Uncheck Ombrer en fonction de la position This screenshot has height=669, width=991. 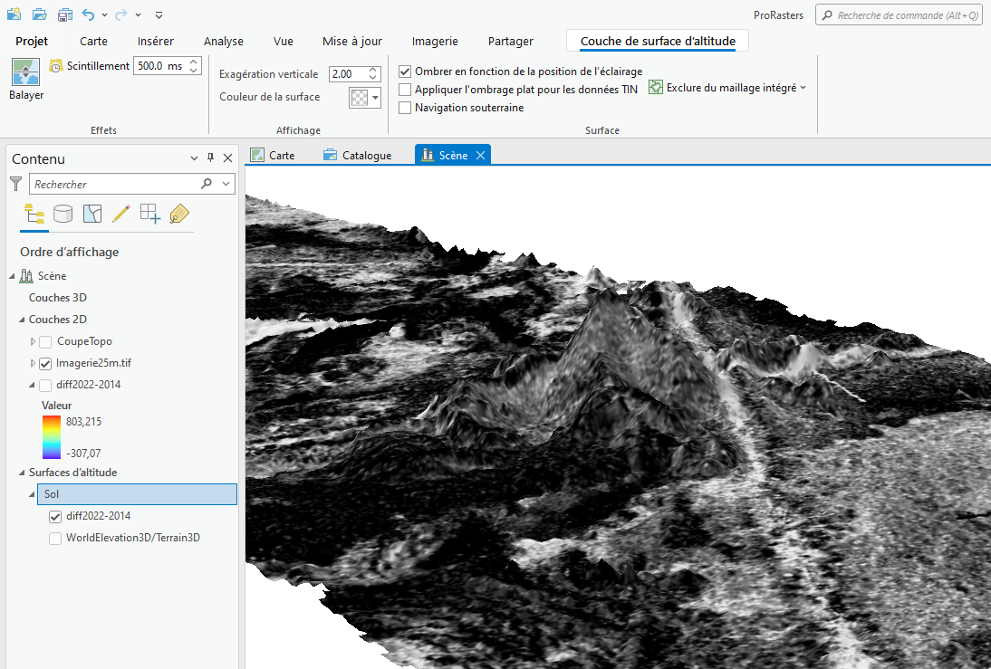405,71
